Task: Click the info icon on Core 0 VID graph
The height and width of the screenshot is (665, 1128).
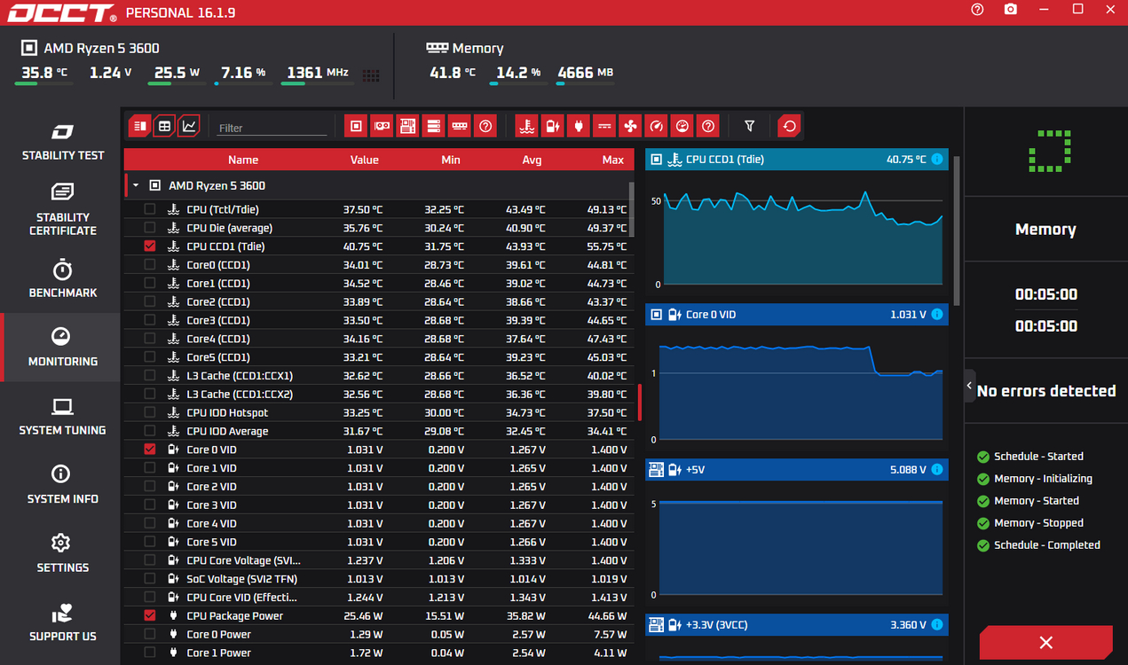Action: point(937,315)
